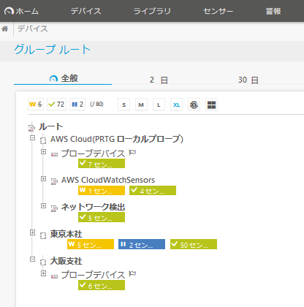This screenshot has width=304, height=307.
Task: Click the home icon in breadcrumb
Action: (5, 29)
